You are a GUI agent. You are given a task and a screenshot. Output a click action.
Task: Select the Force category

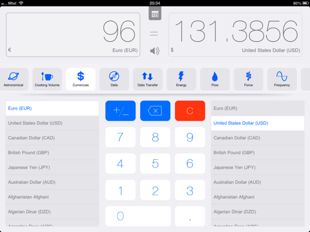coord(249,79)
